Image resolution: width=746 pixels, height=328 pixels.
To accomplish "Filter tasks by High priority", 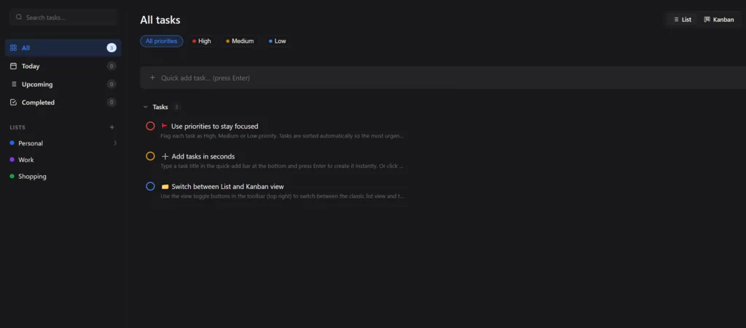I will [x=201, y=41].
